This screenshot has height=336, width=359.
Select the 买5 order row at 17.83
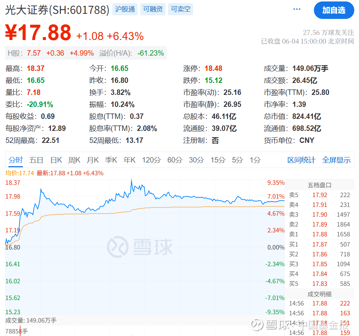coord(319,284)
